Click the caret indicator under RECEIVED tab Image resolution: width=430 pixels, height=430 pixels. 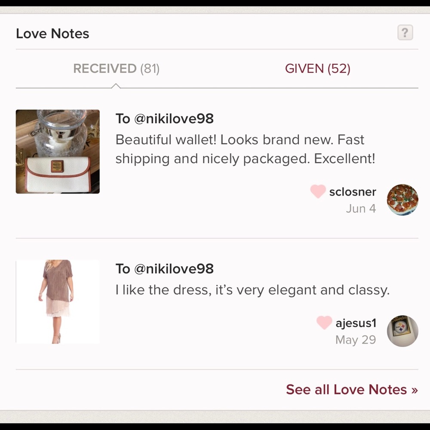point(116,86)
